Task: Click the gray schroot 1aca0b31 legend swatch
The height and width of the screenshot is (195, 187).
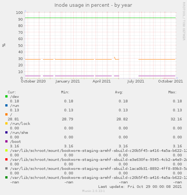Action: 6,168
